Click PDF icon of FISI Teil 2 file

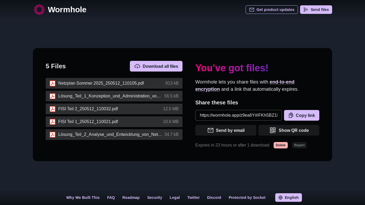tap(53, 109)
